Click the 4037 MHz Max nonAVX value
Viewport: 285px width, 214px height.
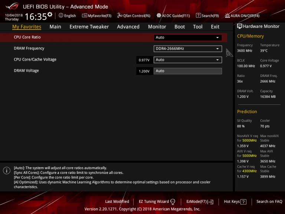(x=268, y=146)
